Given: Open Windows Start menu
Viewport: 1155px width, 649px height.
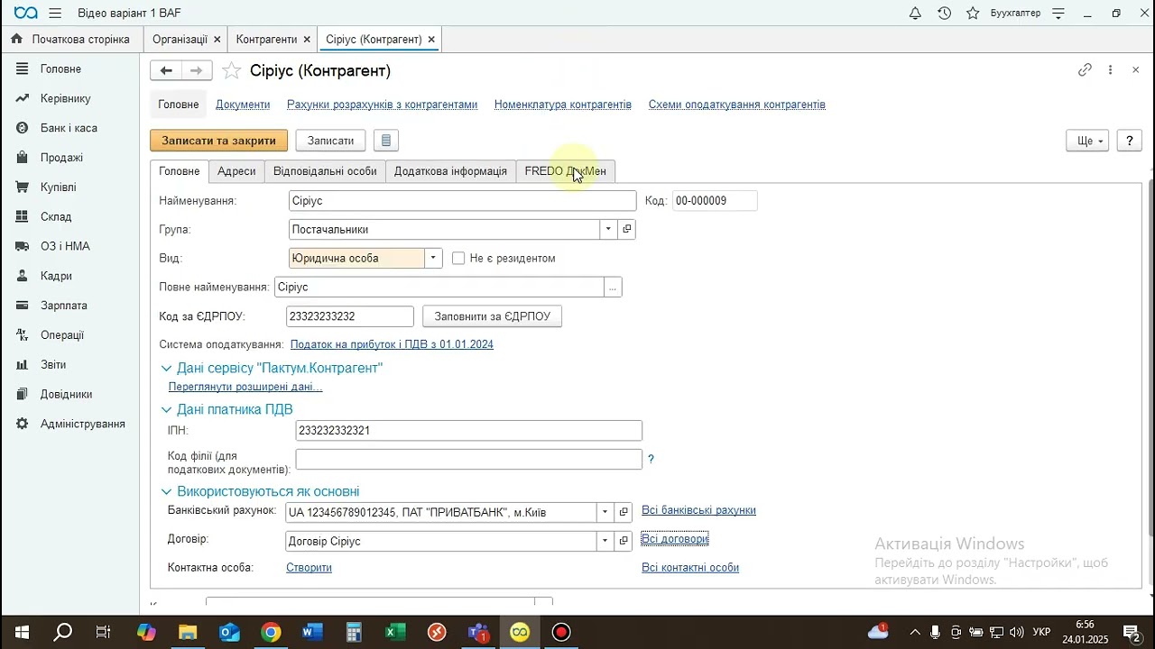Looking at the screenshot, I should click(x=21, y=632).
